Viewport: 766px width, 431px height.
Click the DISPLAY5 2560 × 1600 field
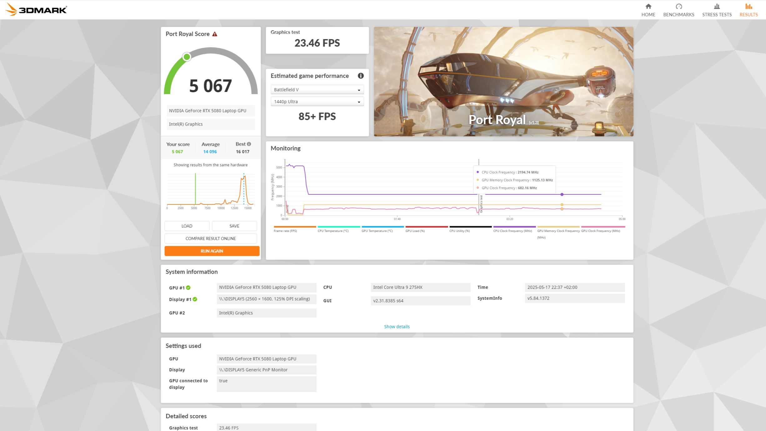[266, 299]
